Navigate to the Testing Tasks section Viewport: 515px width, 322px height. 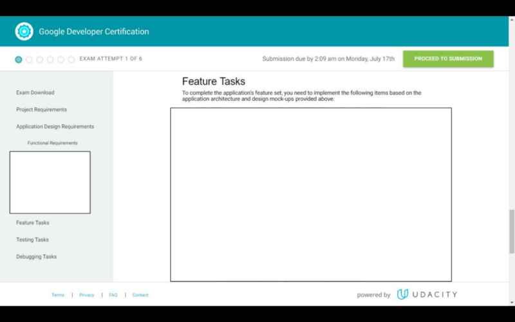tap(32, 240)
